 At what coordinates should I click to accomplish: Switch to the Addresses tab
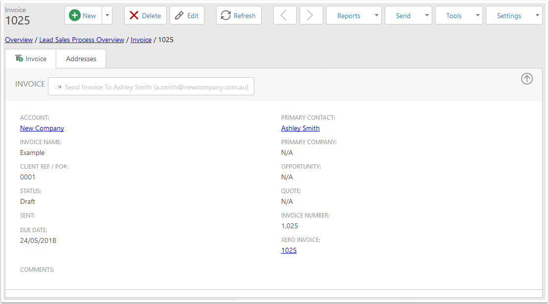point(81,59)
